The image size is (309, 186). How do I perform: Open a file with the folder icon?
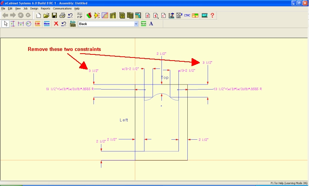tap(46, 15)
